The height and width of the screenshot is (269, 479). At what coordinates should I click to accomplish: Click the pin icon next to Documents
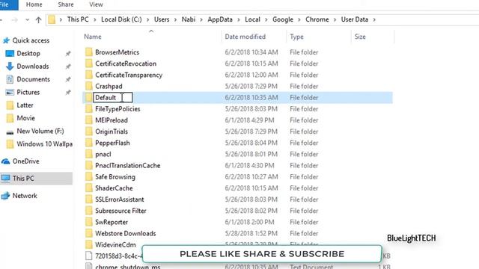68,80
